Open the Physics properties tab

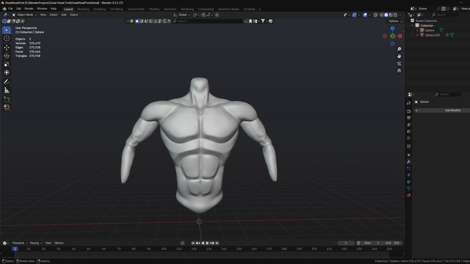point(409,175)
